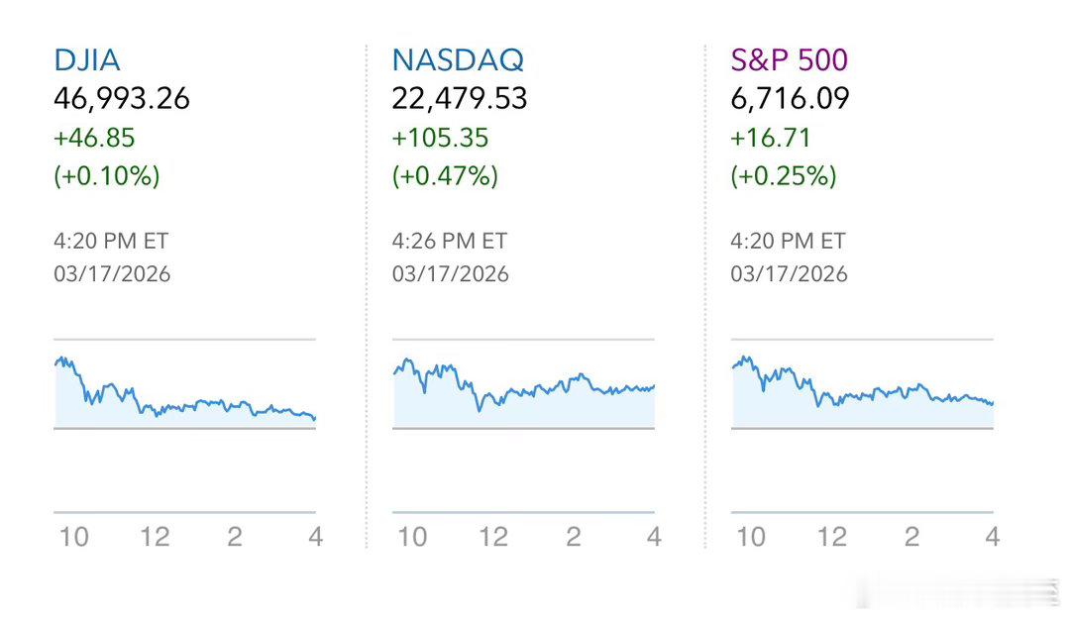
Task: Select the DJIA point change +46.85
Action: (95, 138)
